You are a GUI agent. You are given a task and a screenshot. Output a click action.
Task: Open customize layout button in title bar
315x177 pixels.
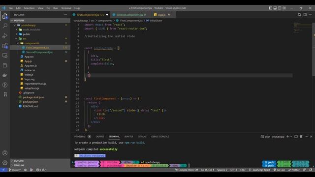[284, 8]
